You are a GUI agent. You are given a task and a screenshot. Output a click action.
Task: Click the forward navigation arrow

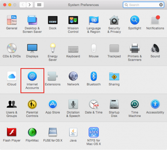[30, 5]
